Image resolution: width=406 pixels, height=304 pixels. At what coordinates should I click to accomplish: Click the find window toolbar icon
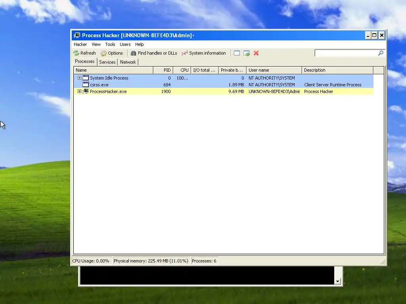237,53
